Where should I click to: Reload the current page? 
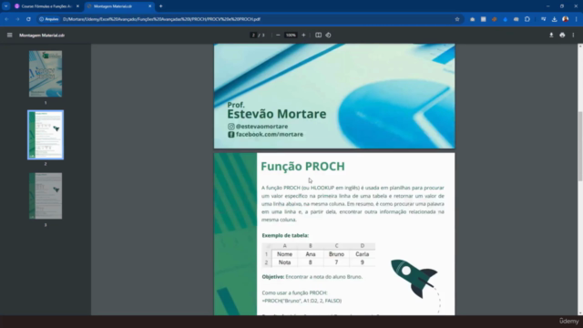pos(28,19)
